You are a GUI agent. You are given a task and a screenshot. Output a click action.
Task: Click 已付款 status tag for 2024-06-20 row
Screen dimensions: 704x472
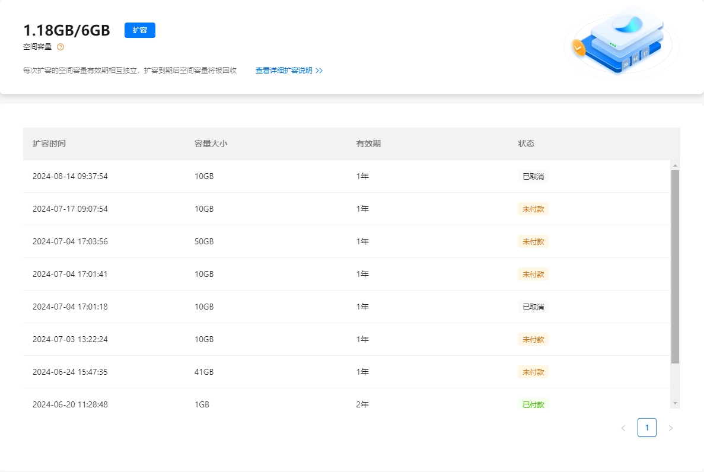[533, 404]
